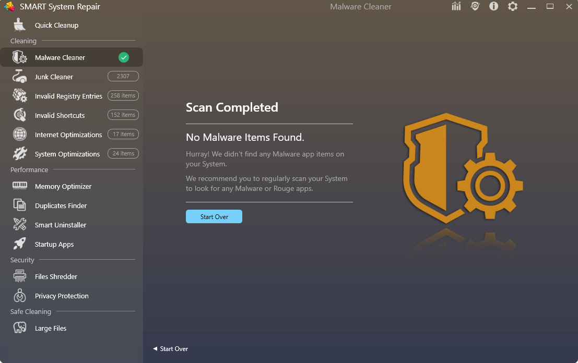Select Malware Cleaner label in sidebar
Image resolution: width=578 pixels, height=363 pixels.
(60, 57)
